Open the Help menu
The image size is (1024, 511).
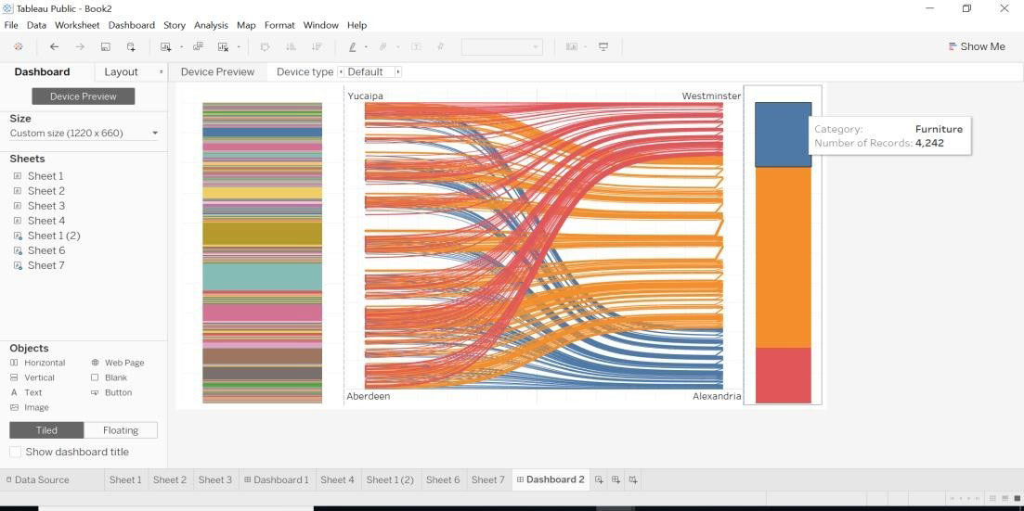coord(356,25)
